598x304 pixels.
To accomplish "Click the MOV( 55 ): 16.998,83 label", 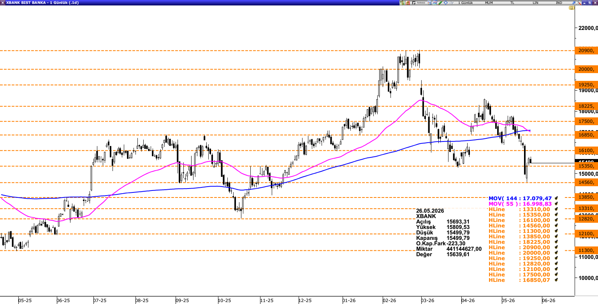I will coord(520,204).
